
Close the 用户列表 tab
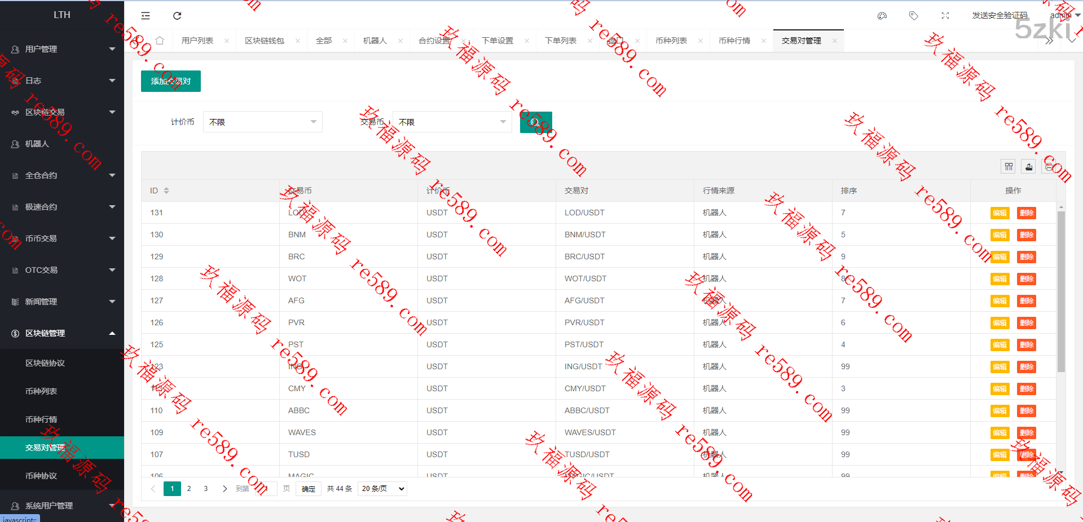tap(227, 41)
